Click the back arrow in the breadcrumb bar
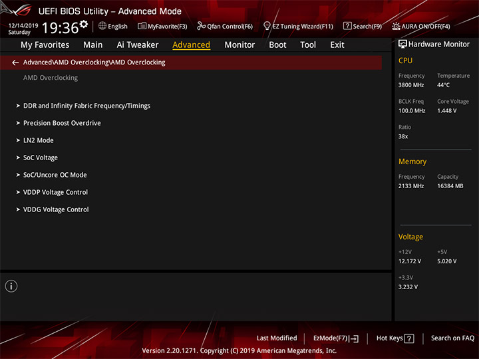The width and height of the screenshot is (479, 359). tap(15, 62)
